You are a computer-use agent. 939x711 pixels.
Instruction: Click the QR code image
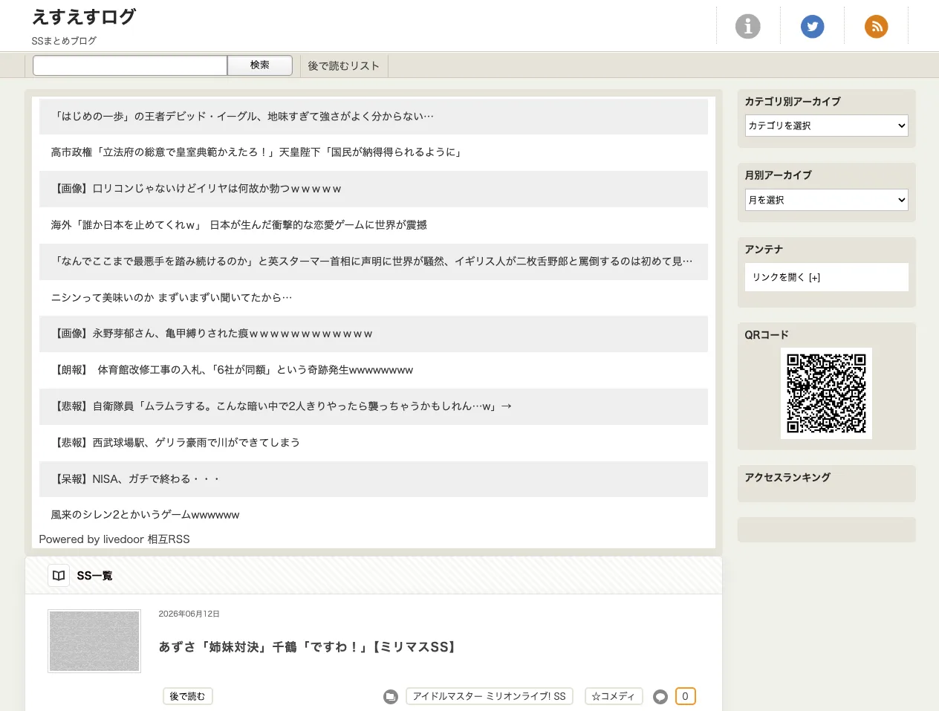point(826,393)
